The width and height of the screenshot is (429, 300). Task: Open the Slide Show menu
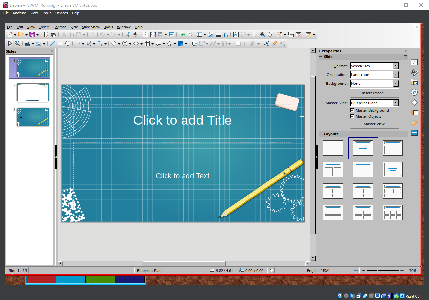[x=91, y=27]
